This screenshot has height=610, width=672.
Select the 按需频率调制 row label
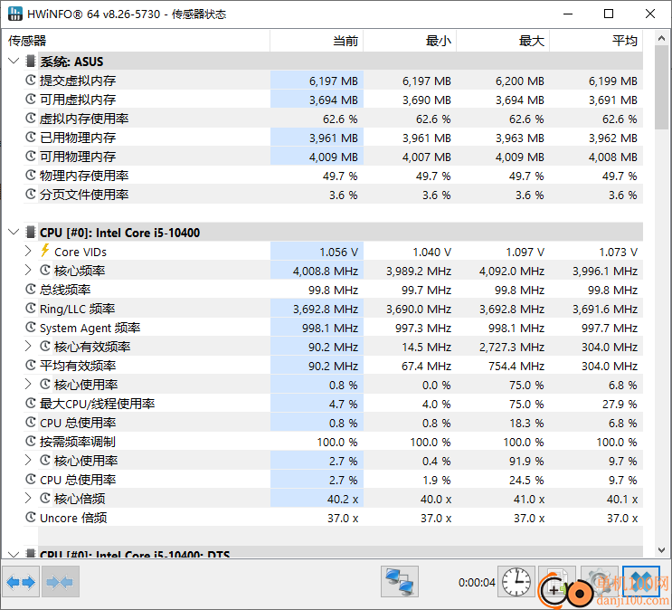tap(78, 442)
